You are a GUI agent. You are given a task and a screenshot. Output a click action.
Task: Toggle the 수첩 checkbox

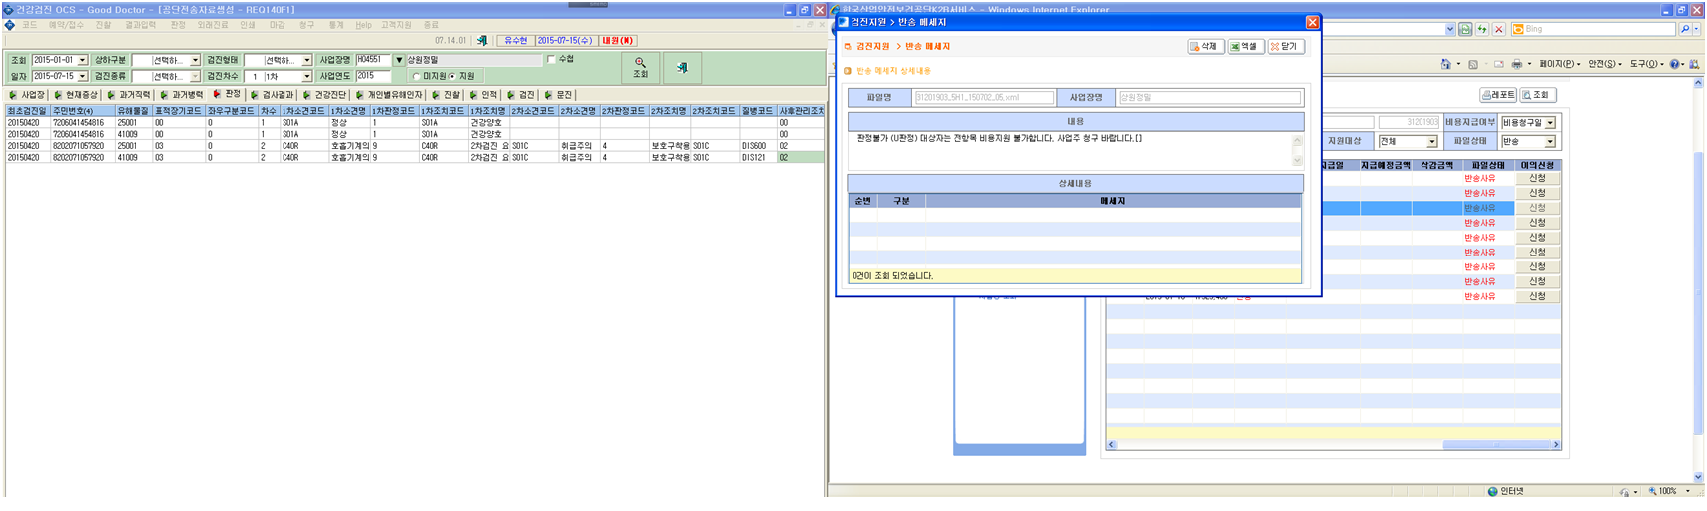click(x=551, y=60)
